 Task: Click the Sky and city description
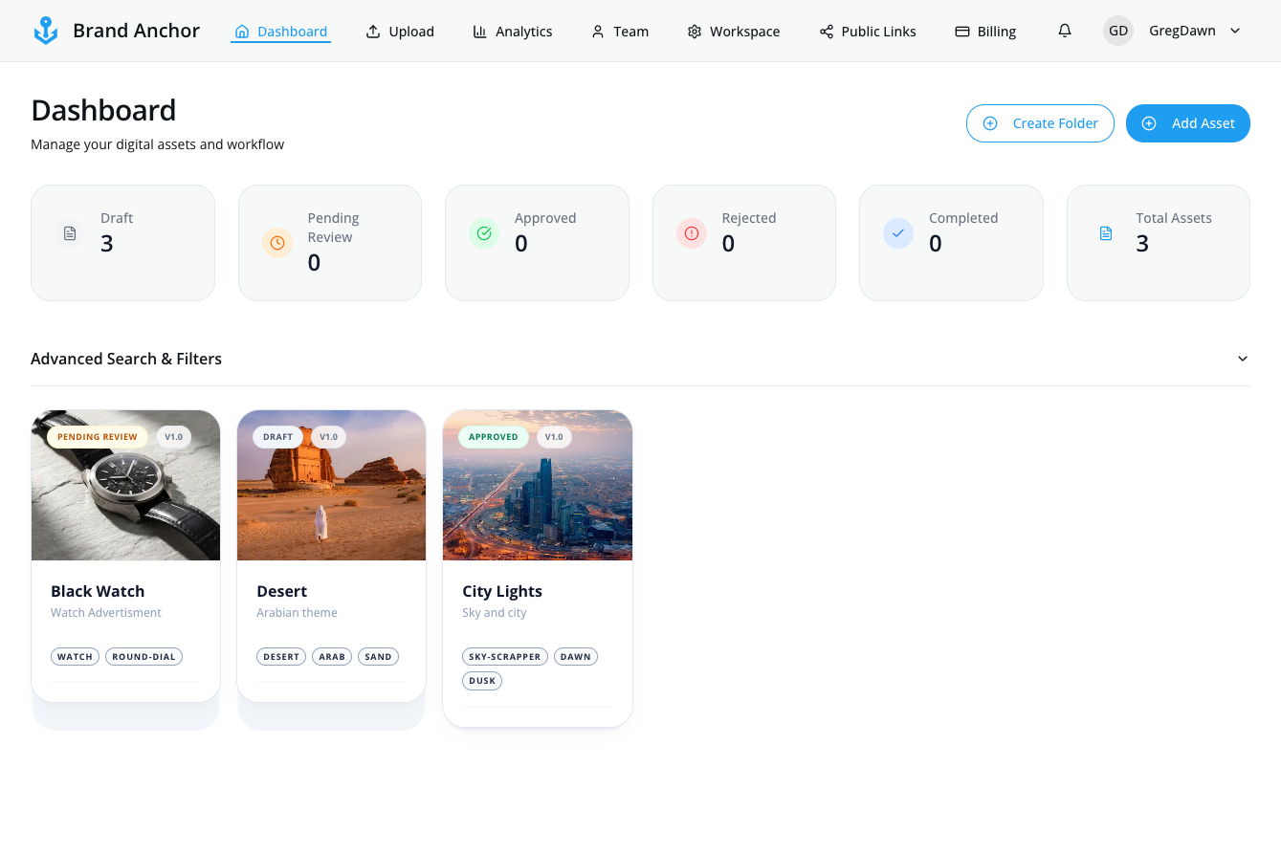[495, 613]
